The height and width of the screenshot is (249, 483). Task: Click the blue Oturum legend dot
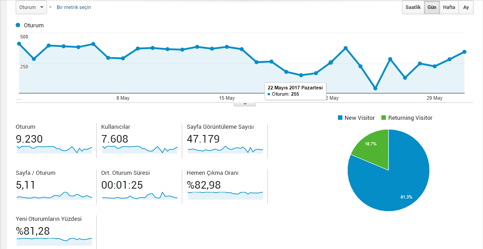point(18,25)
